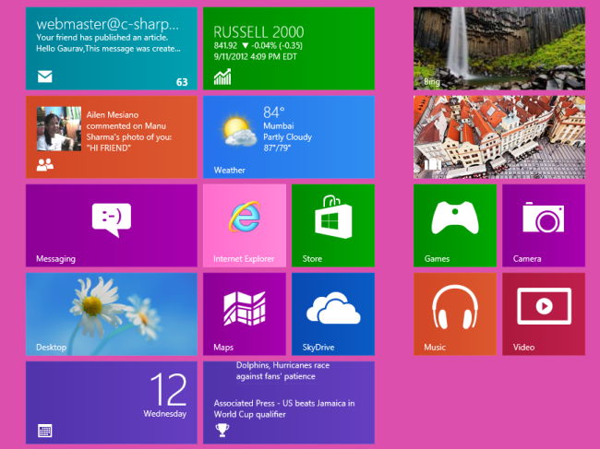The width and height of the screenshot is (600, 449).
Task: Open the US beats Jamaica headline
Action: click(x=284, y=408)
